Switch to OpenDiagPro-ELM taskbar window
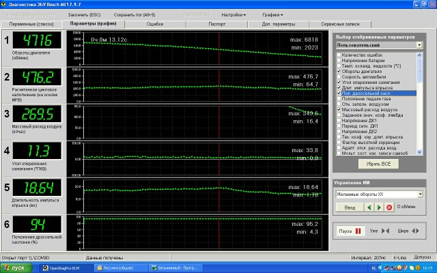Screen dimensions: 437x273 [x=66, y=268]
